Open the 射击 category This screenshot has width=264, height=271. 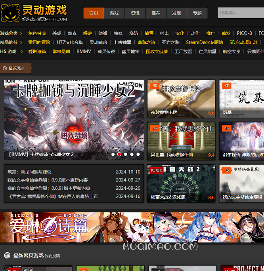[x=165, y=33]
